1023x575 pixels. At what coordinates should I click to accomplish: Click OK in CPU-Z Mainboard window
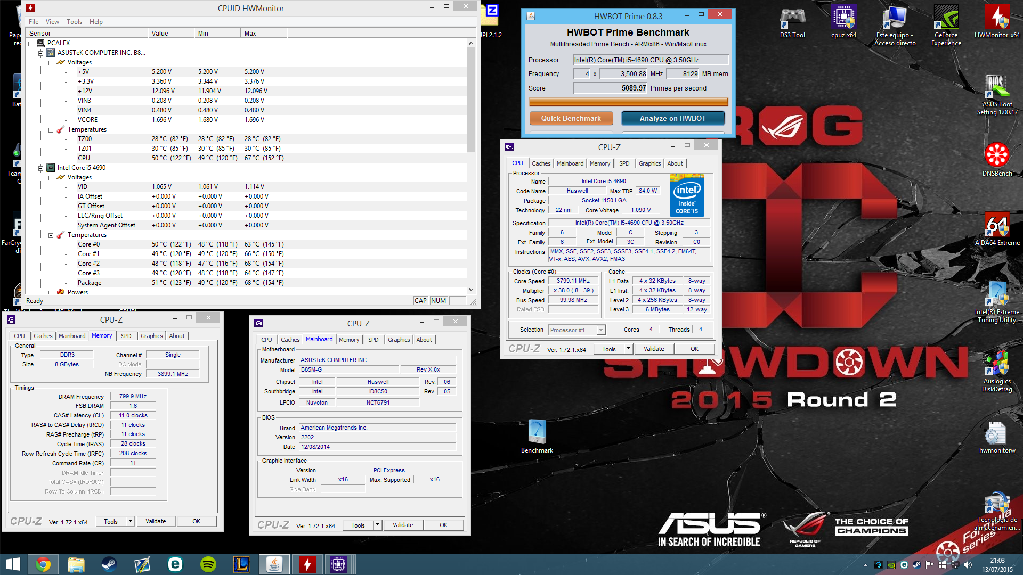pos(443,525)
